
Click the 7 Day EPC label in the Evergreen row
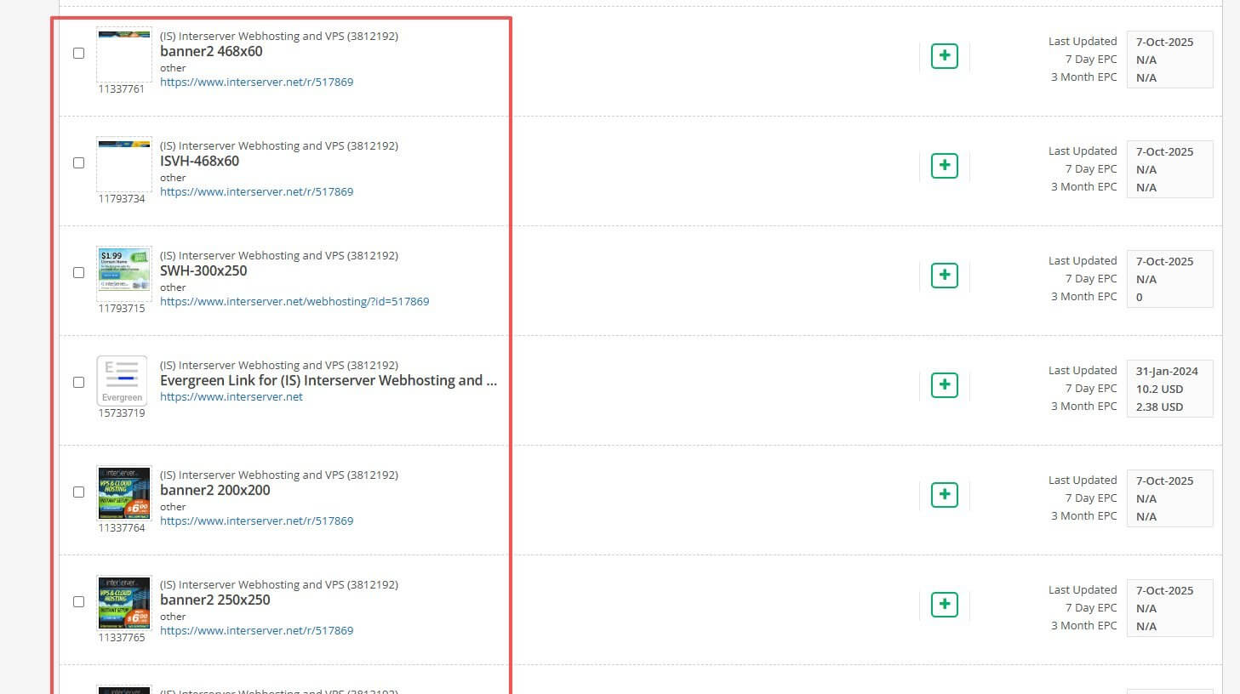1091,389
